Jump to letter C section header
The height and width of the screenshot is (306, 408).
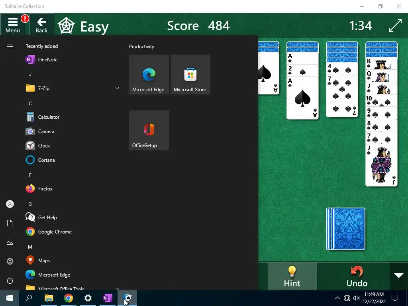point(30,103)
